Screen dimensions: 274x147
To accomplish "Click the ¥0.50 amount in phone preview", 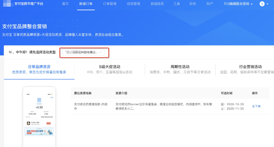I will 39,107.
